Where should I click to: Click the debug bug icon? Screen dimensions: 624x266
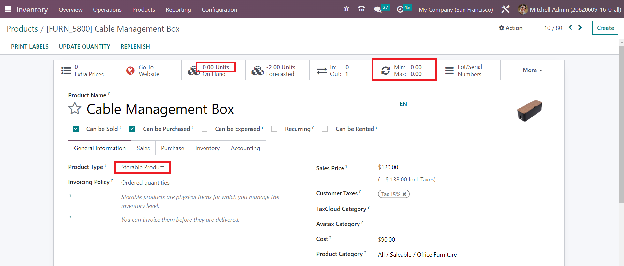[x=346, y=9]
